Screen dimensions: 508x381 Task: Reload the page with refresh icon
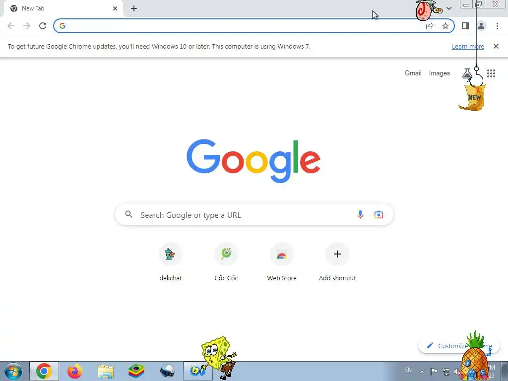tap(43, 26)
